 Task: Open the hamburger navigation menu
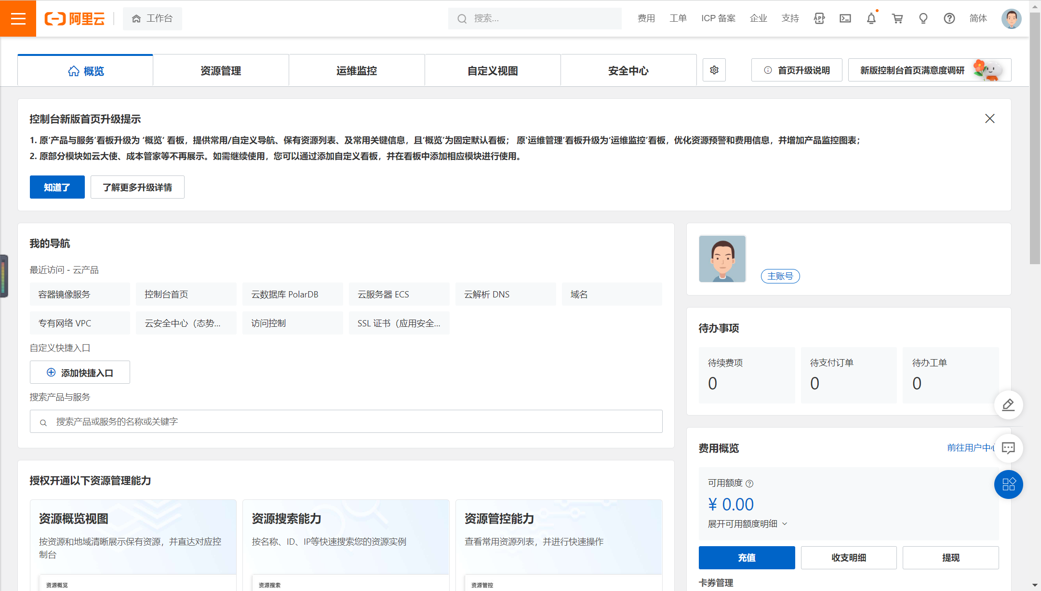[18, 18]
